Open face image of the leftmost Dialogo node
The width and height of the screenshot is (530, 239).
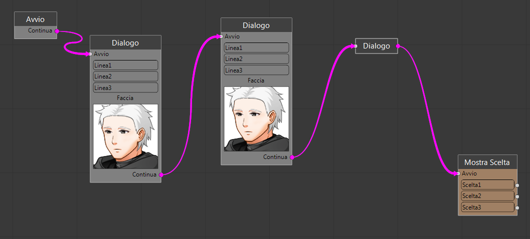tap(125, 136)
